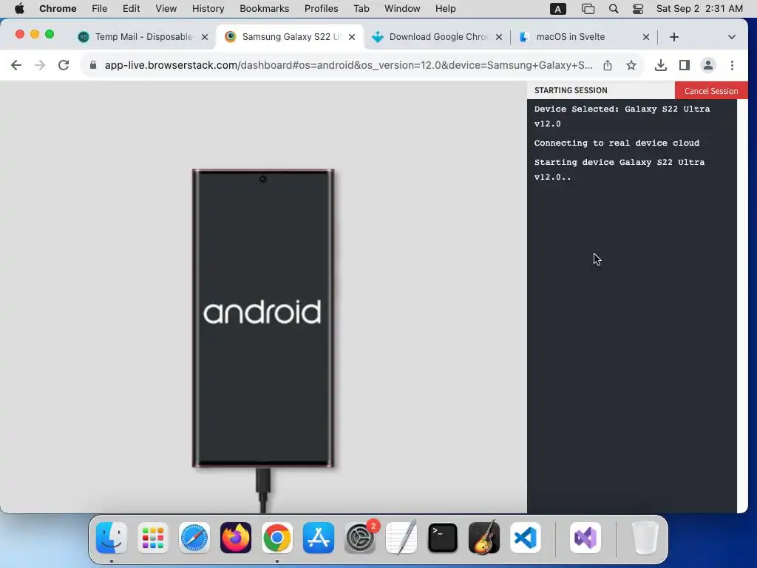Screen dimensions: 757x568
Task: Launch Terminal from the dock
Action: click(443, 538)
